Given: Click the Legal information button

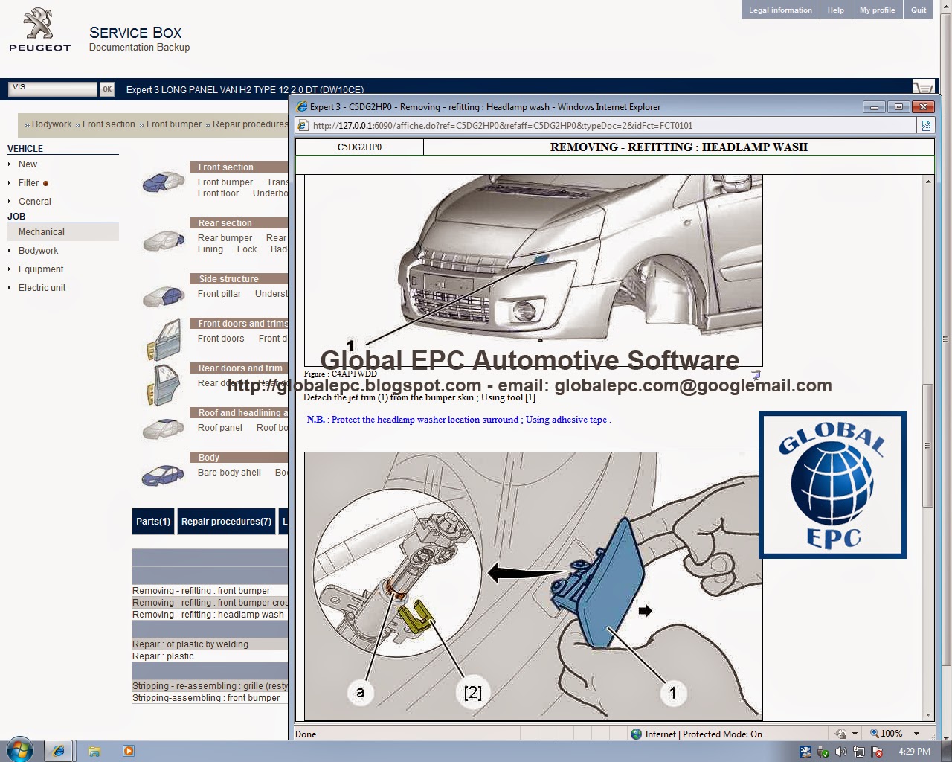Looking at the screenshot, I should coord(779,10).
